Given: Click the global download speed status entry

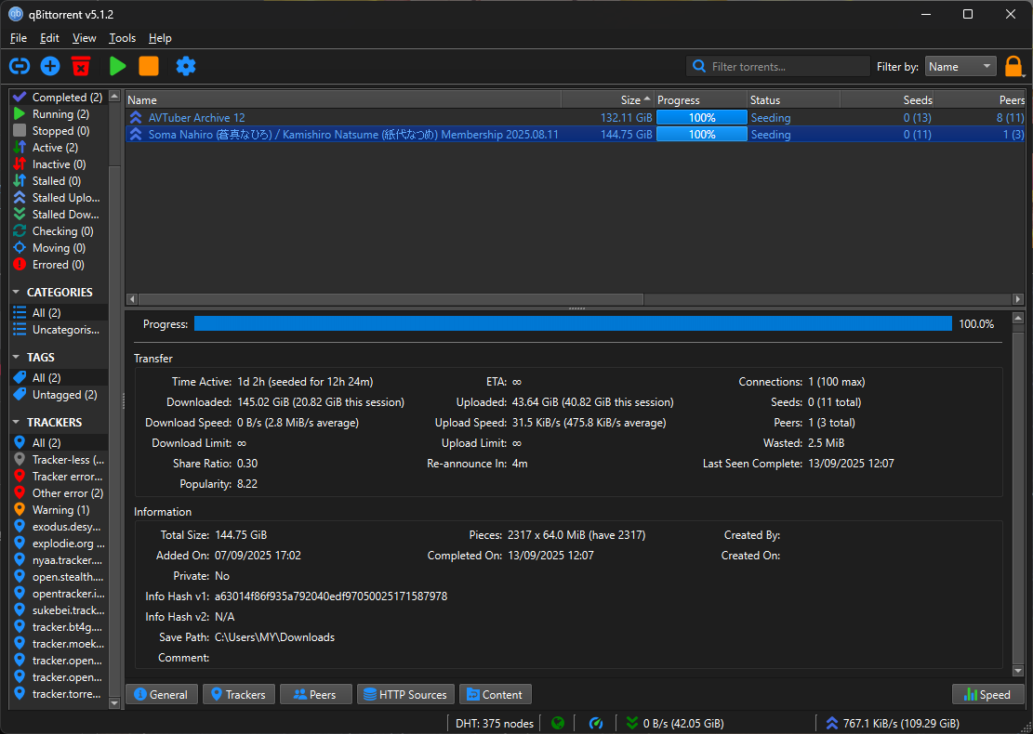Looking at the screenshot, I should click(x=675, y=724).
